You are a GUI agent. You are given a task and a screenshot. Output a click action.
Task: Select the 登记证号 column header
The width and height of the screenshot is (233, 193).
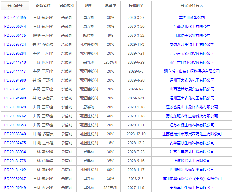click(x=15, y=6)
